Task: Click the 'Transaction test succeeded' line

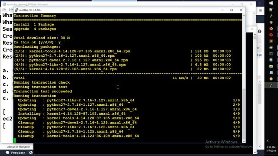Action: [x=43, y=91]
